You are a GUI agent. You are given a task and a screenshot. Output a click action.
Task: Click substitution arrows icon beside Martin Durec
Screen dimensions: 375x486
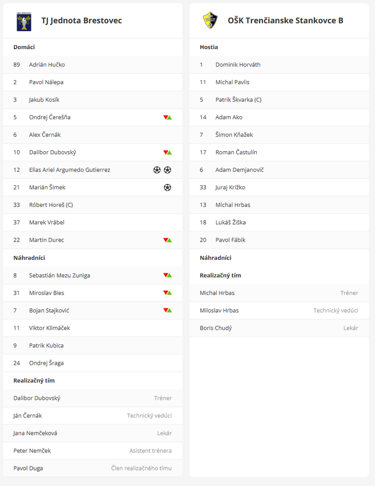(x=167, y=240)
